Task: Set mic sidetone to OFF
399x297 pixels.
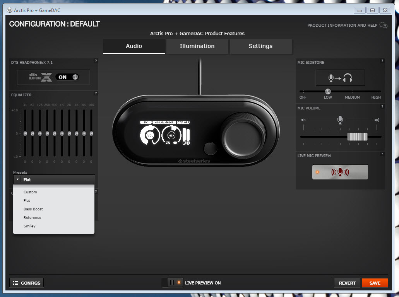Action: pos(303,97)
